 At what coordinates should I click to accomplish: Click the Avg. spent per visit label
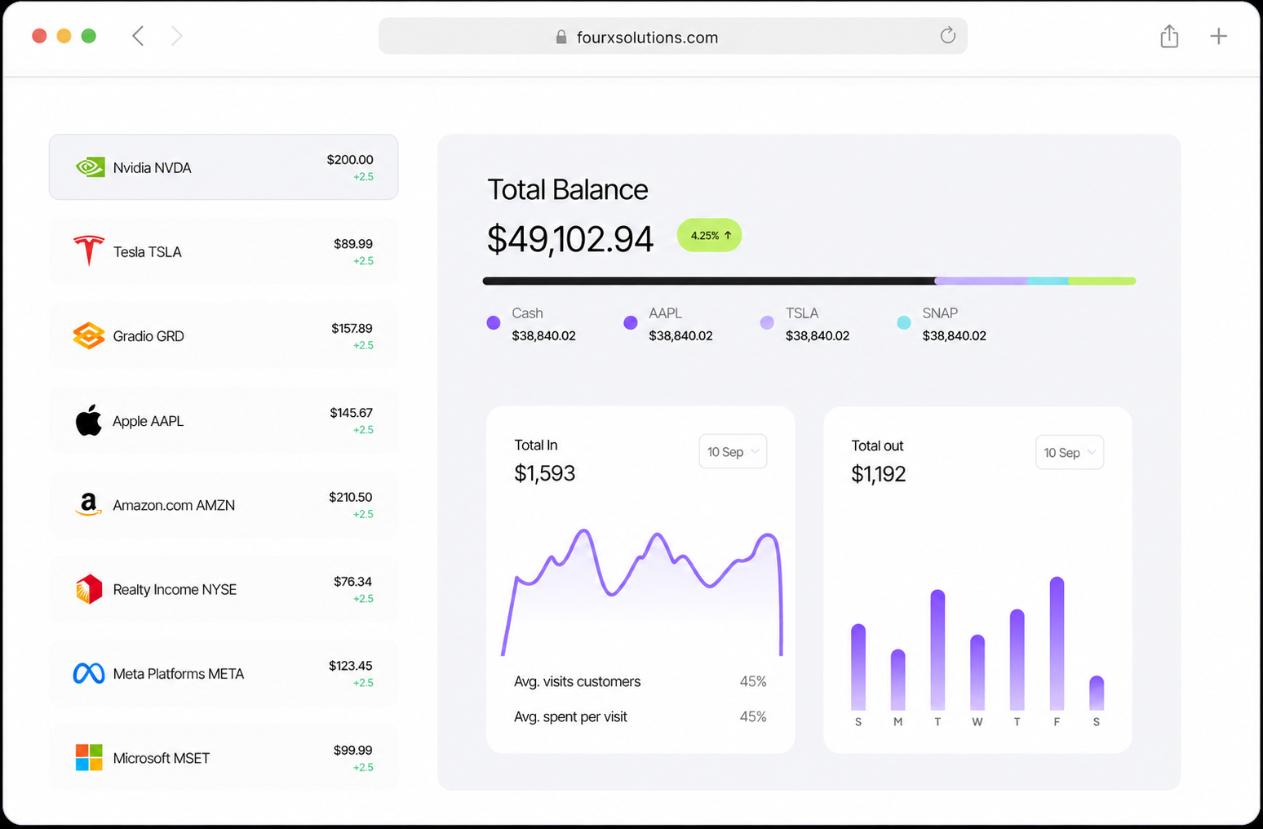pyautogui.click(x=570, y=716)
